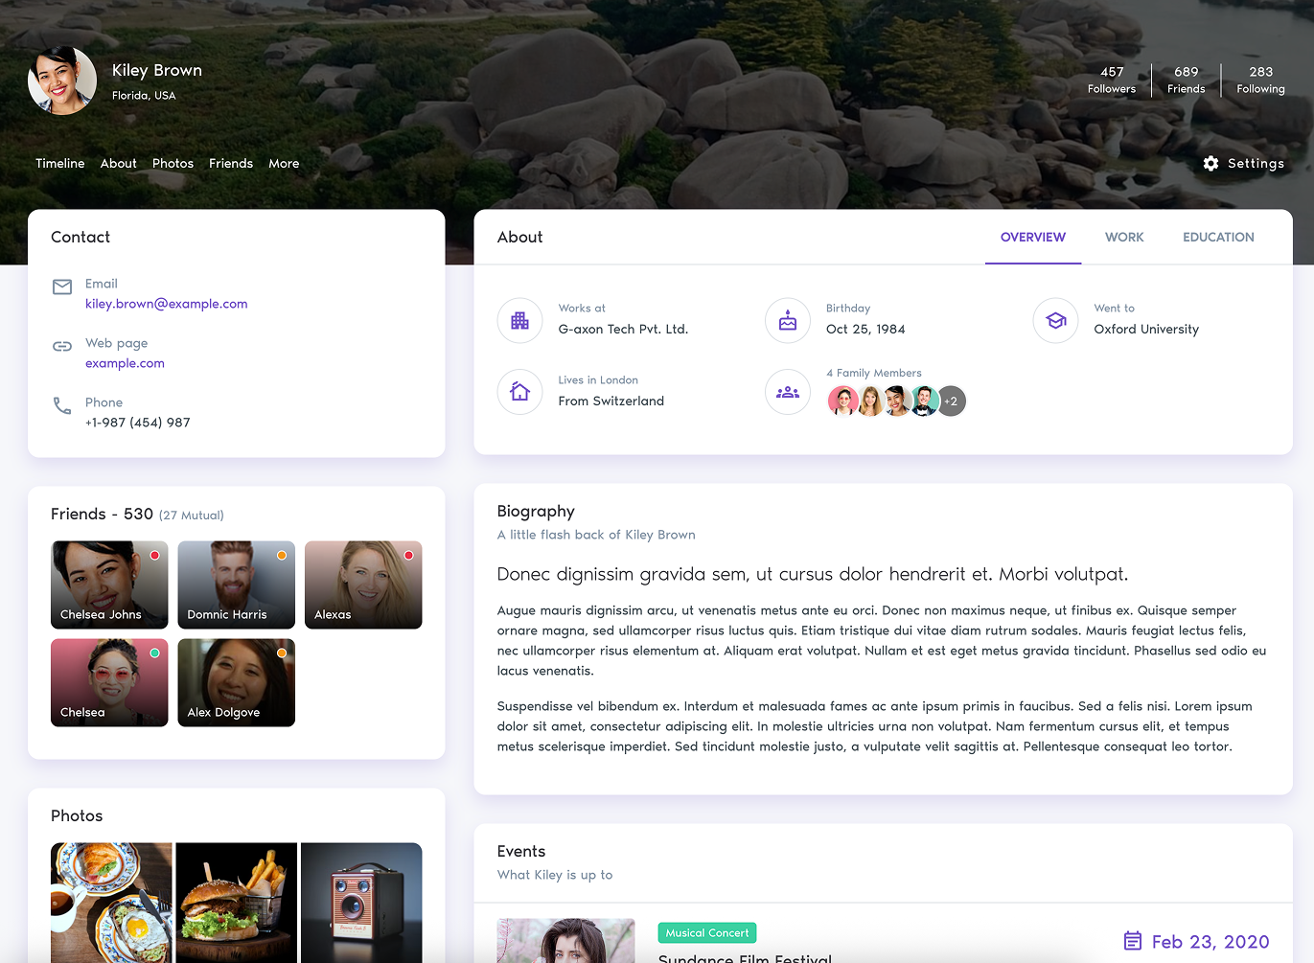
Task: Click the orange status dot on Domnic Harris
Action: click(x=282, y=554)
